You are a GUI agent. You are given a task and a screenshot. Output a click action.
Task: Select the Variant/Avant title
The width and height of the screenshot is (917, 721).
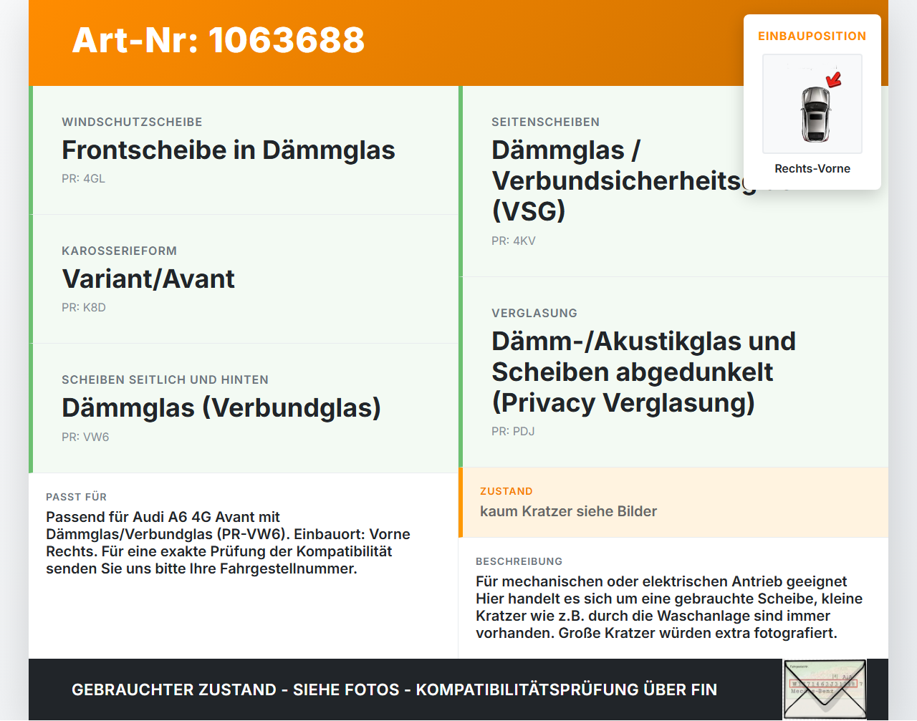[148, 279]
